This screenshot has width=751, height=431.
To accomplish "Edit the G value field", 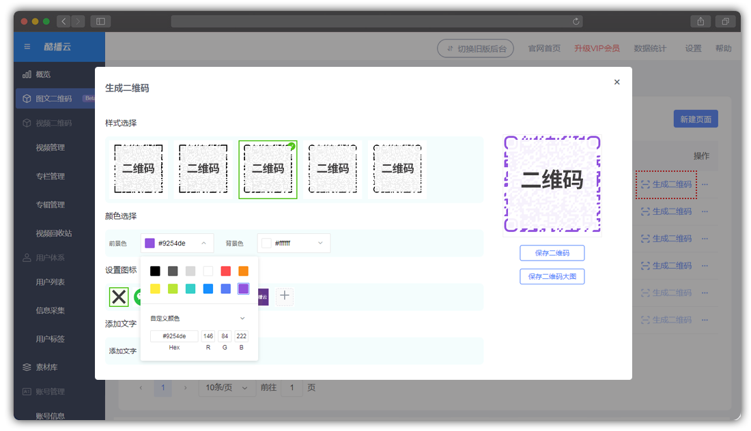I will click(x=225, y=336).
